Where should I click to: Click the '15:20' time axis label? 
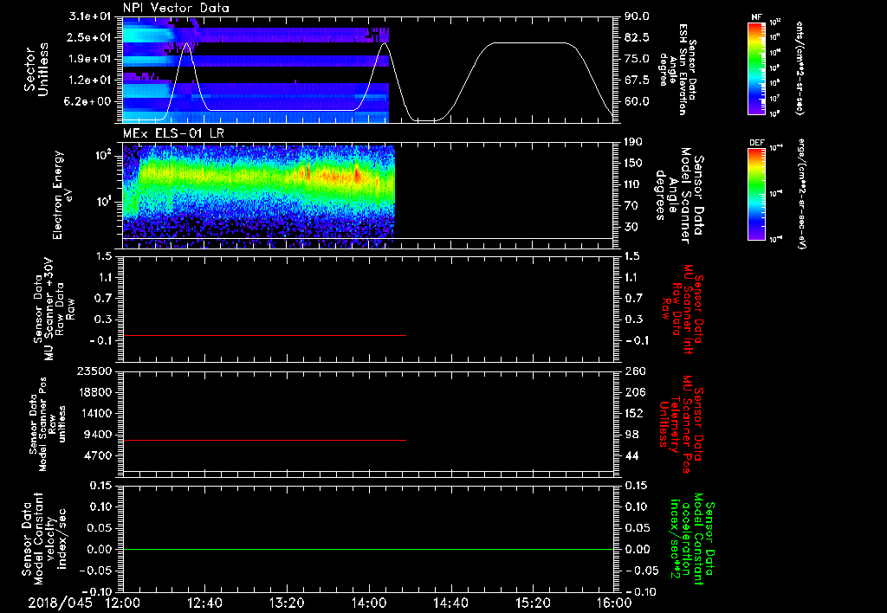click(x=533, y=603)
